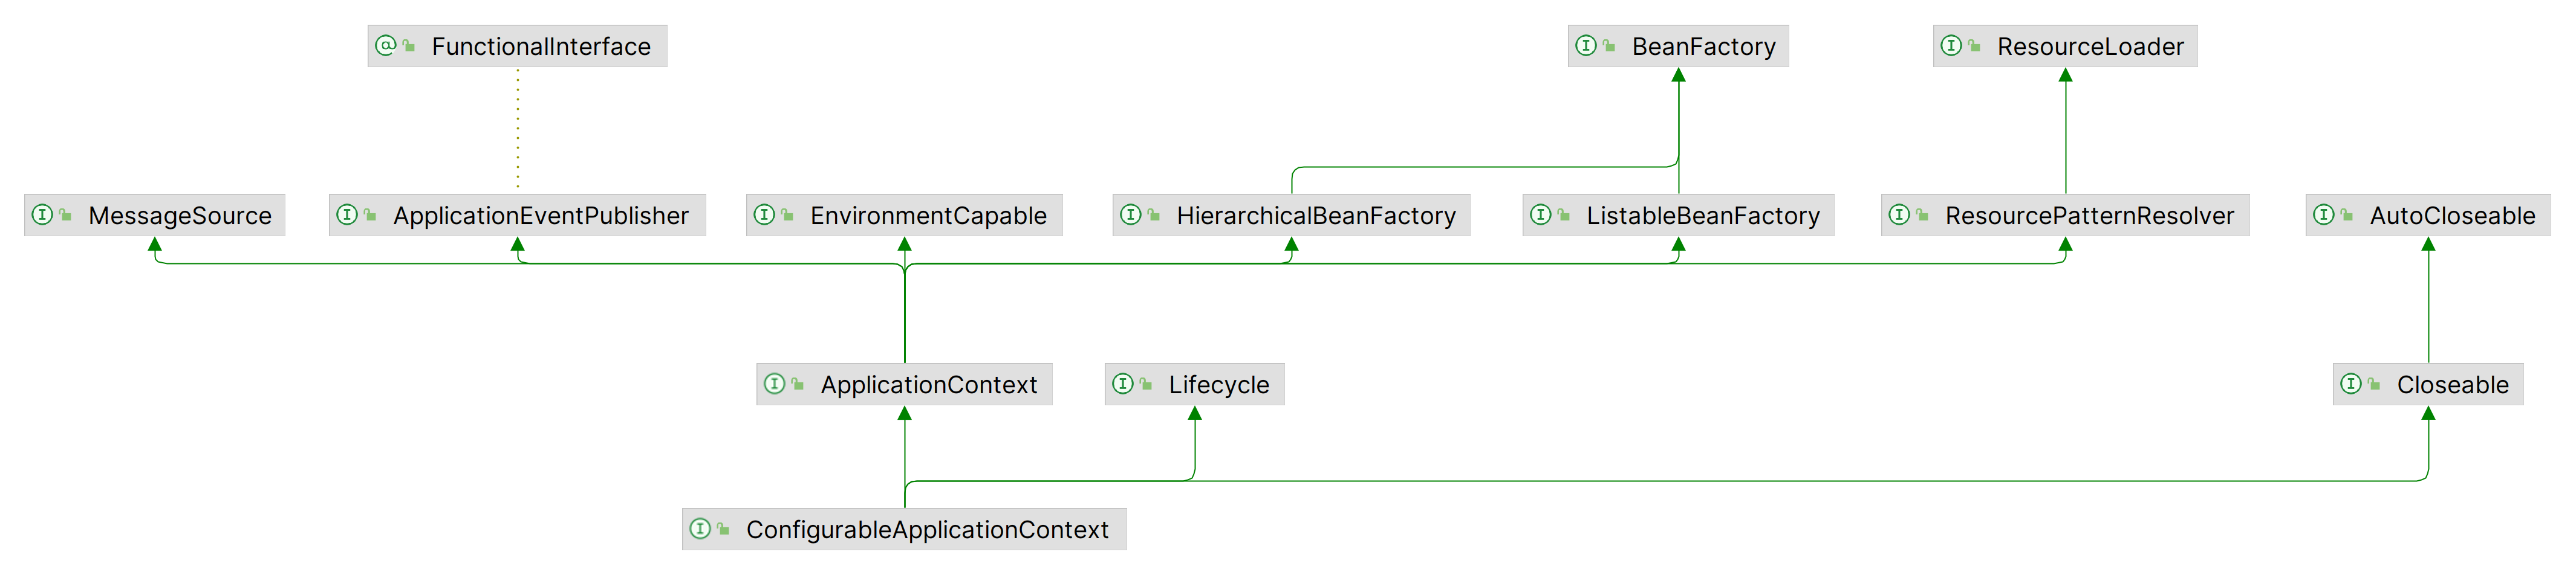Select the ApplicationEventPublisher node label
The height and width of the screenshot is (575, 2576).
(540, 216)
